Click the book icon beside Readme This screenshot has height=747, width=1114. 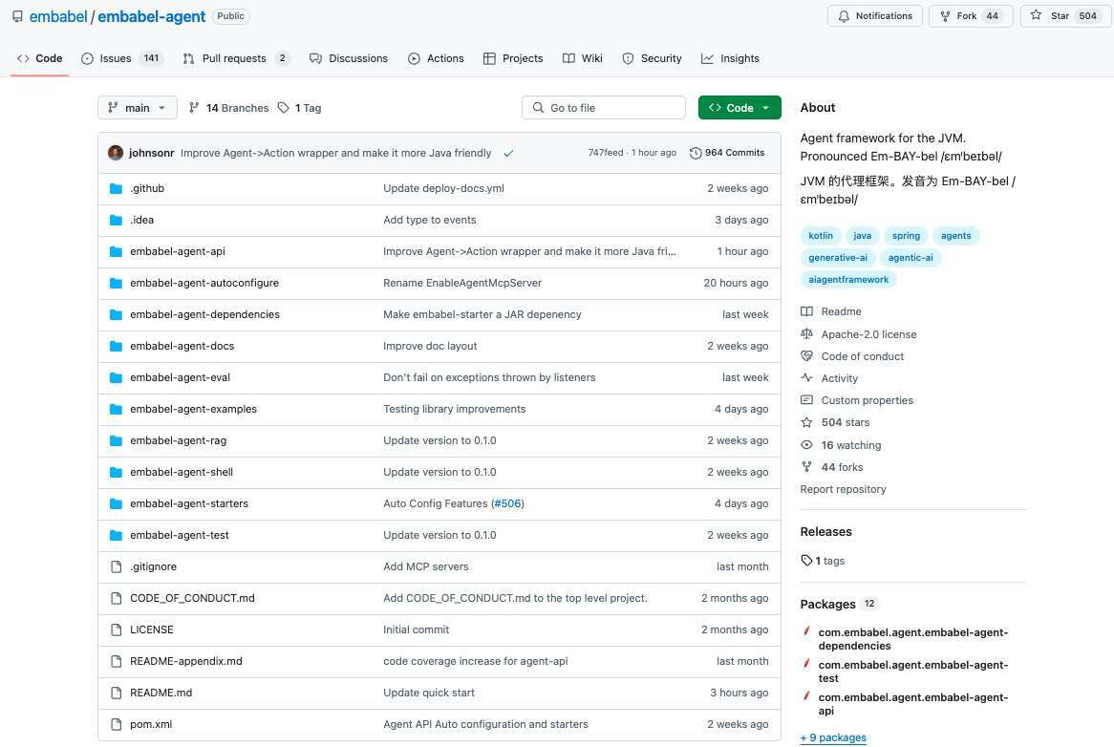pyautogui.click(x=806, y=311)
